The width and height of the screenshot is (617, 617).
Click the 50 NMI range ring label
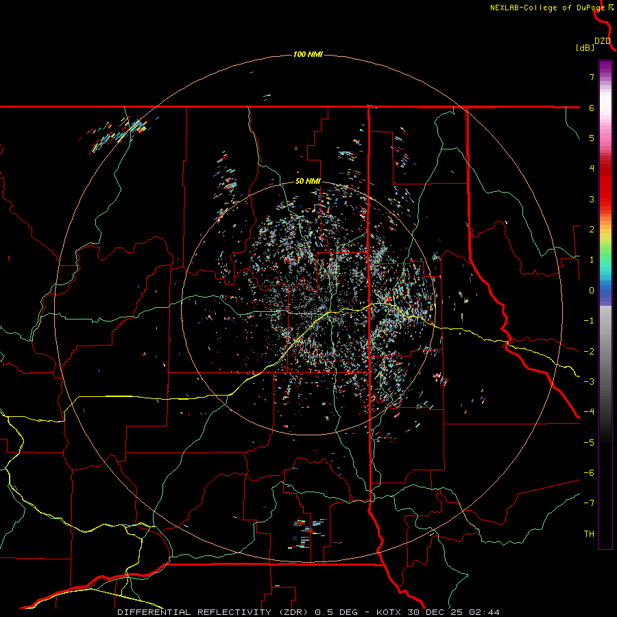click(x=308, y=182)
